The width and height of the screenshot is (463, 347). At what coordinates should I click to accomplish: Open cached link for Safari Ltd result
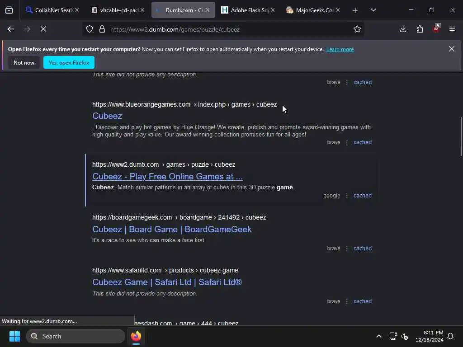click(x=363, y=301)
